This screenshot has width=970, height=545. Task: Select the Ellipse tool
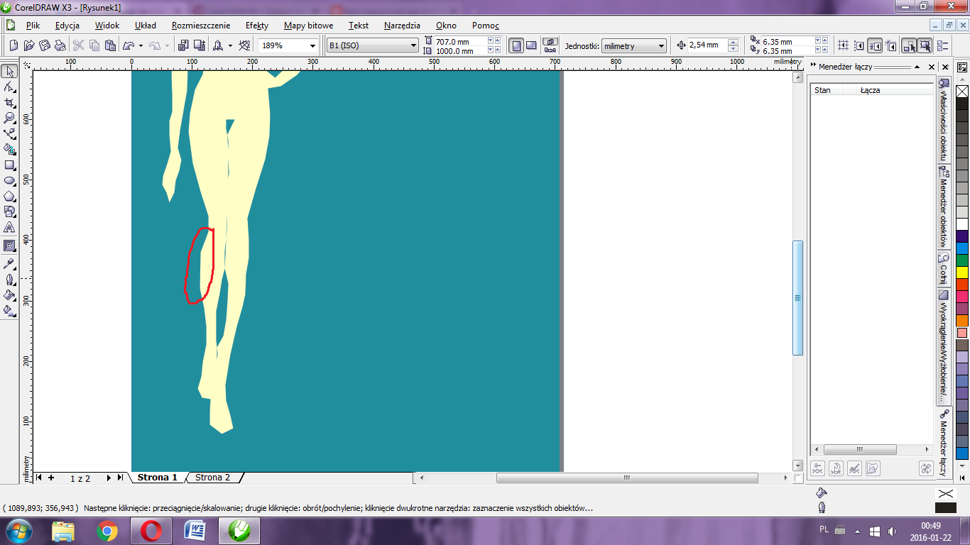9,180
